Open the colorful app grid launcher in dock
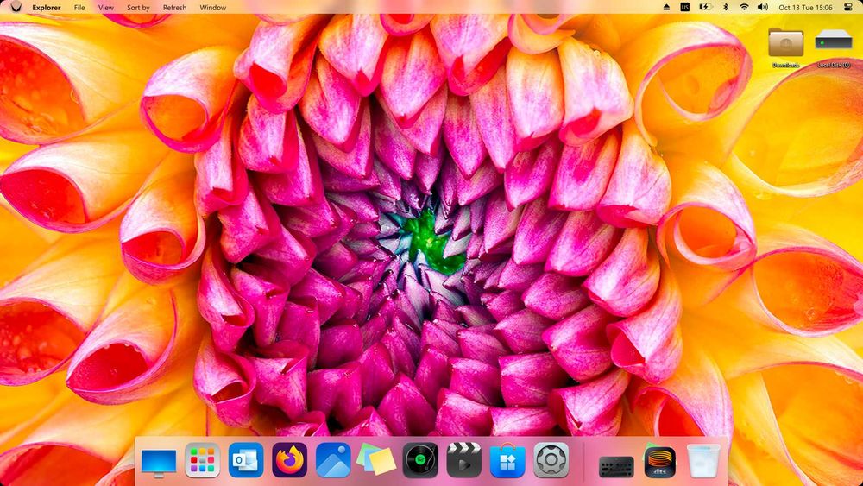This screenshot has height=486, width=863. (203, 460)
